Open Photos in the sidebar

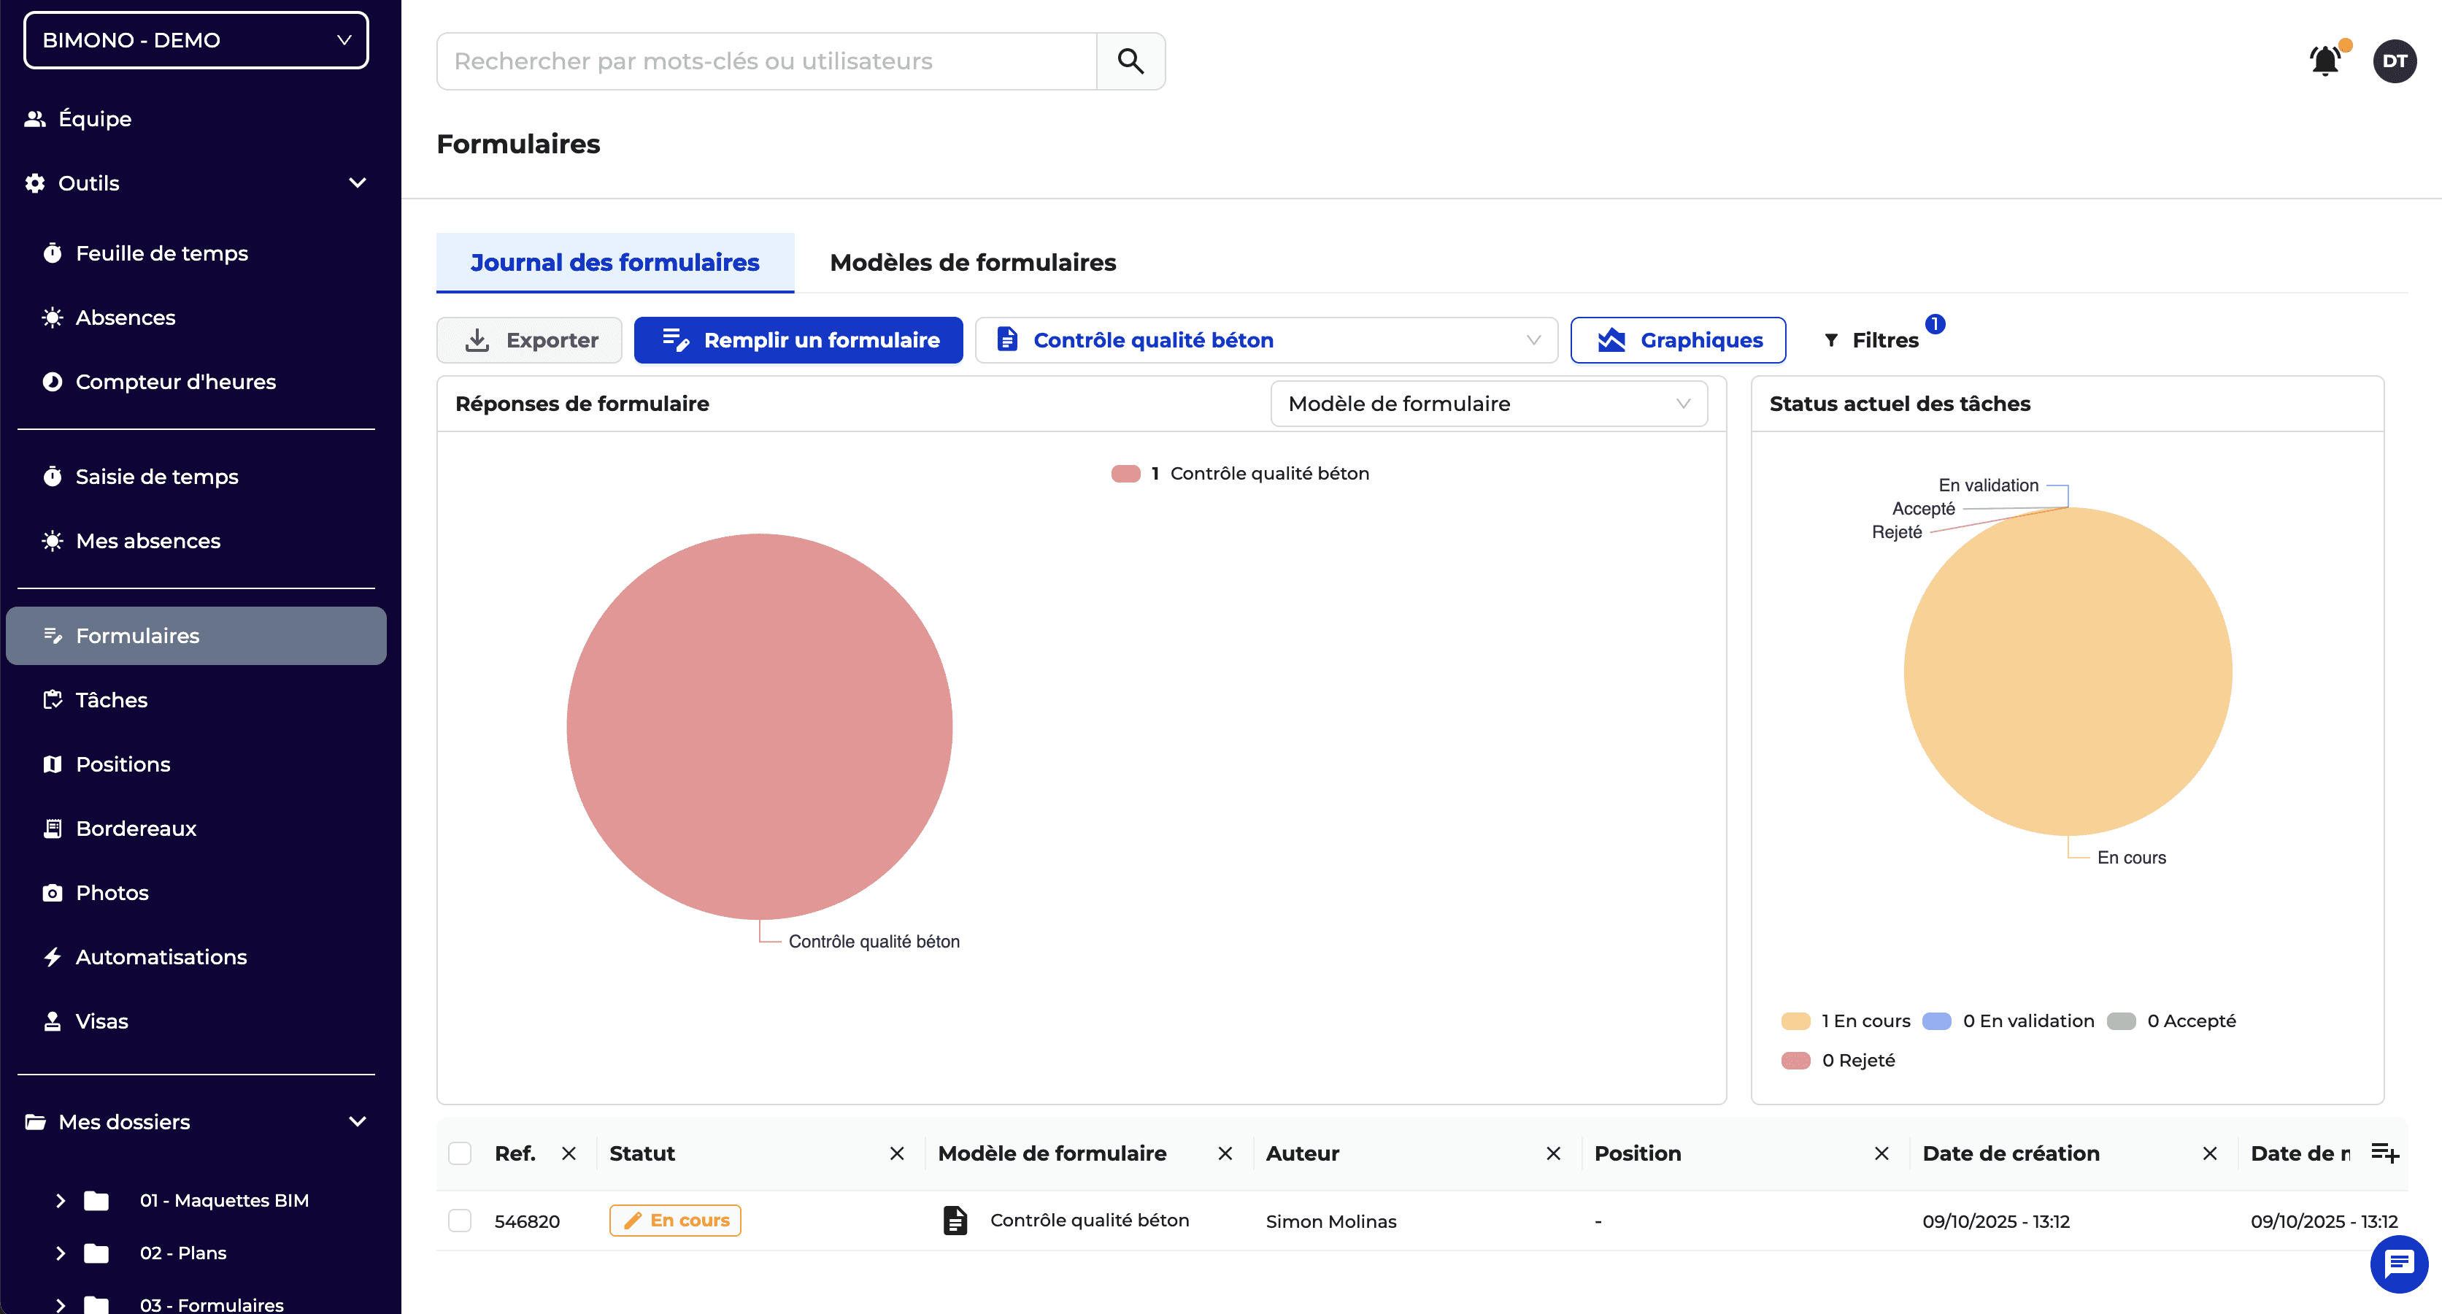point(112,892)
